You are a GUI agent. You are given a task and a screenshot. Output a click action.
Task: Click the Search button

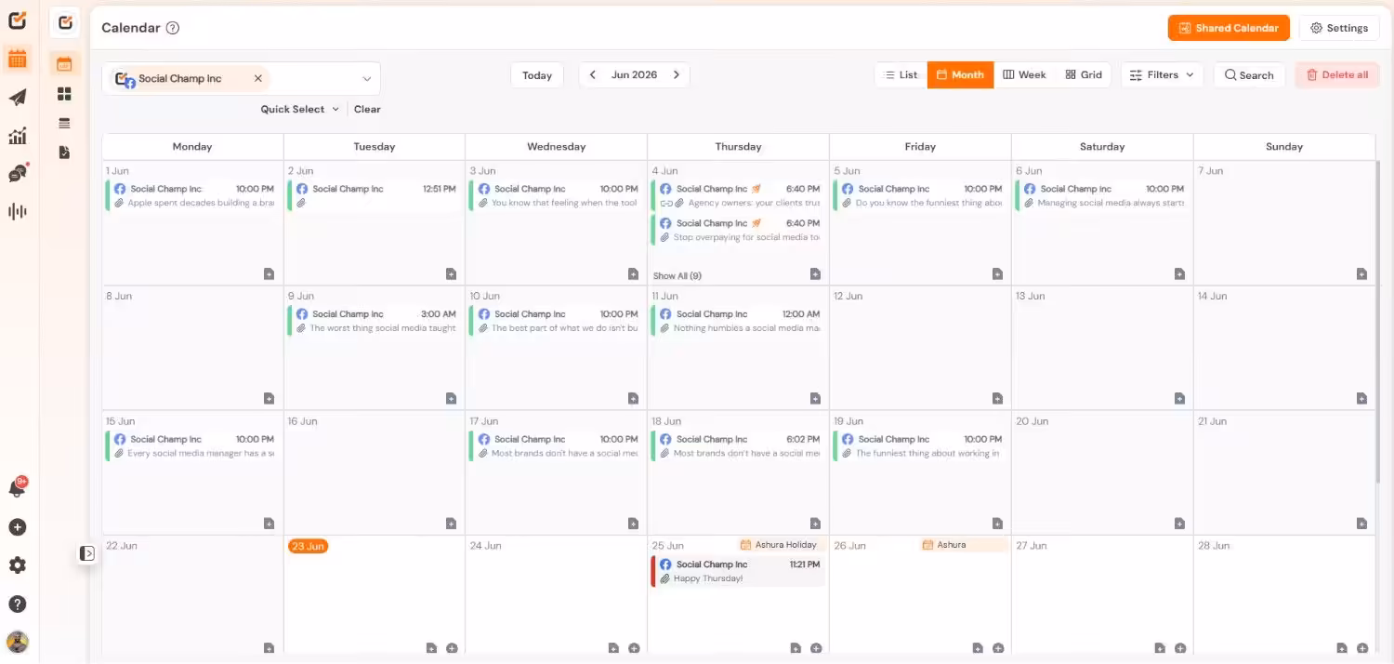1249,75
